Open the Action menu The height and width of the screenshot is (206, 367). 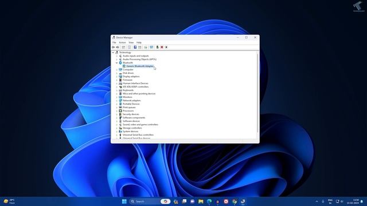click(x=122, y=42)
